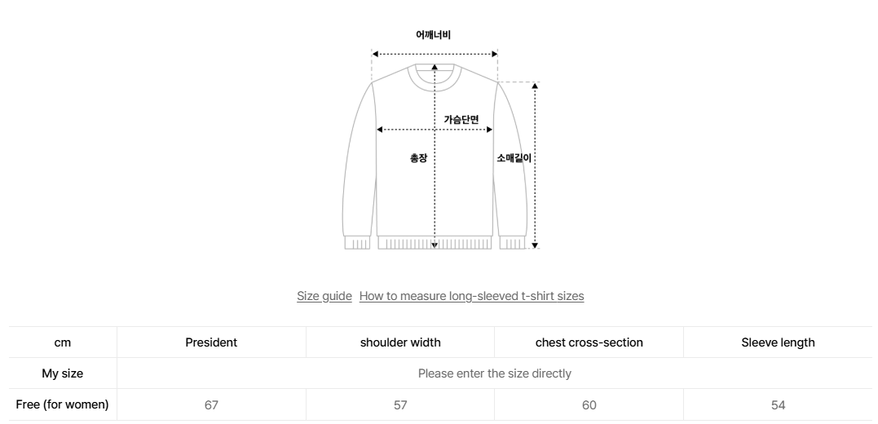This screenshot has width=878, height=424.
Task: Click the Please enter the size directly field
Action: pos(494,373)
